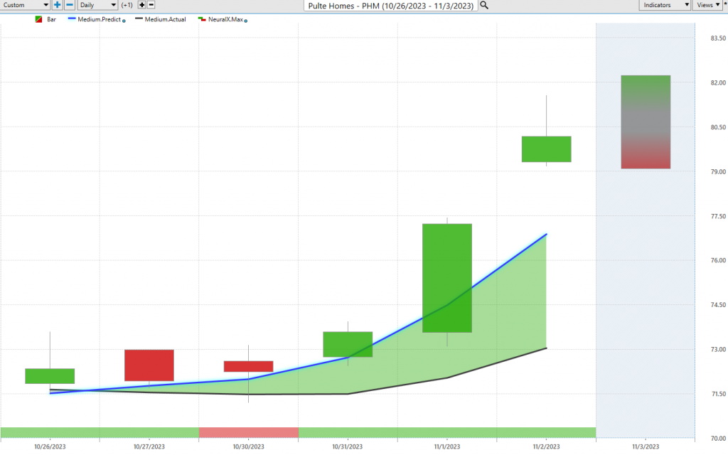The image size is (728, 455).
Task: Click the 80.50 price axis label
Action: pyautogui.click(x=718, y=127)
